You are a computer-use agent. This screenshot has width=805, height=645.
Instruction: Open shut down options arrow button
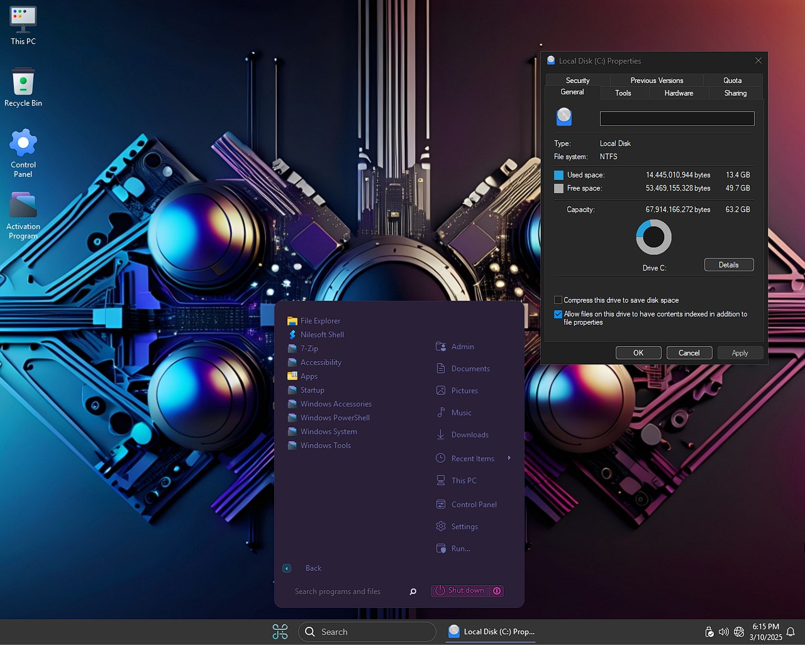497,591
